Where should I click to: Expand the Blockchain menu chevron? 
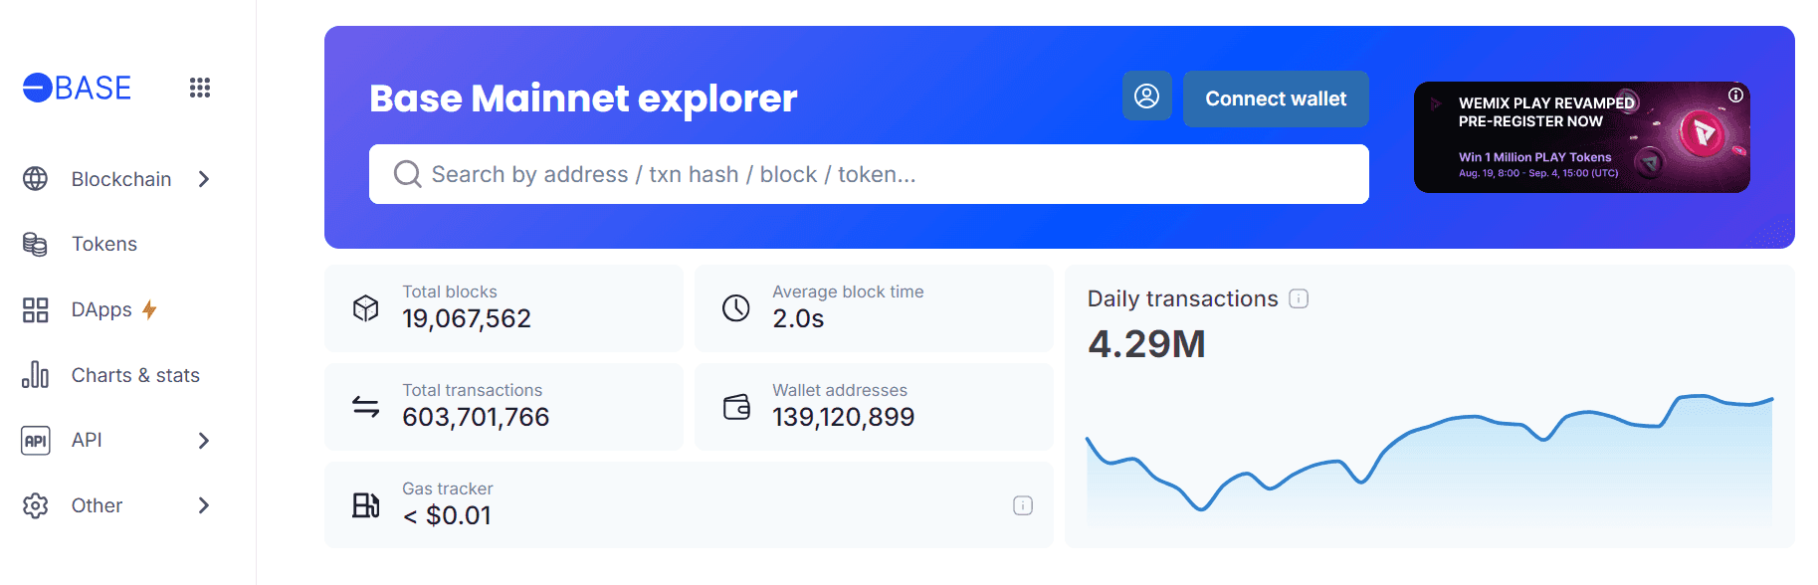[204, 179]
